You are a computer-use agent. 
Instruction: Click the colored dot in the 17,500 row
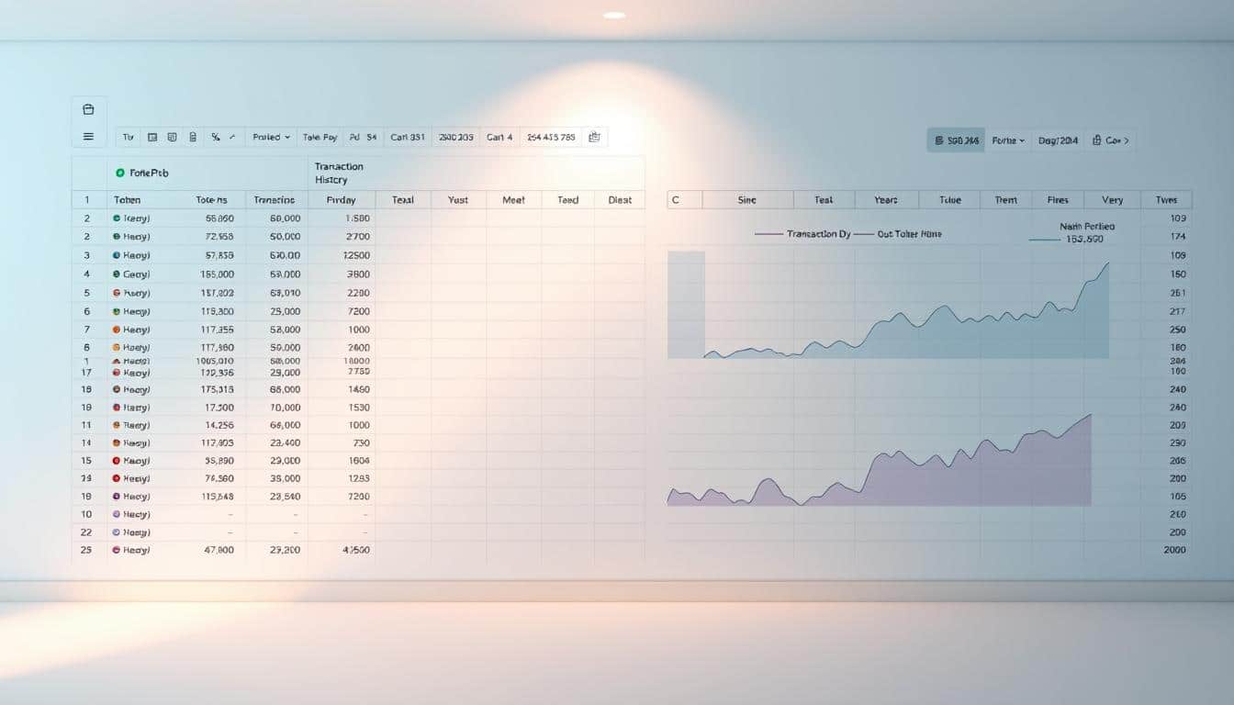[x=117, y=408]
